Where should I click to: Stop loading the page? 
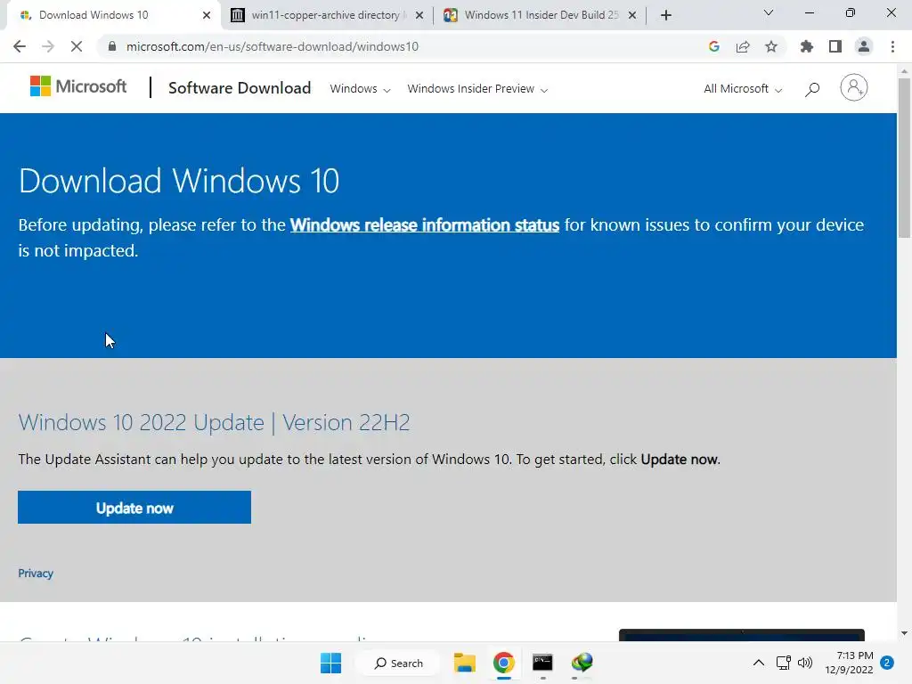coord(77,46)
